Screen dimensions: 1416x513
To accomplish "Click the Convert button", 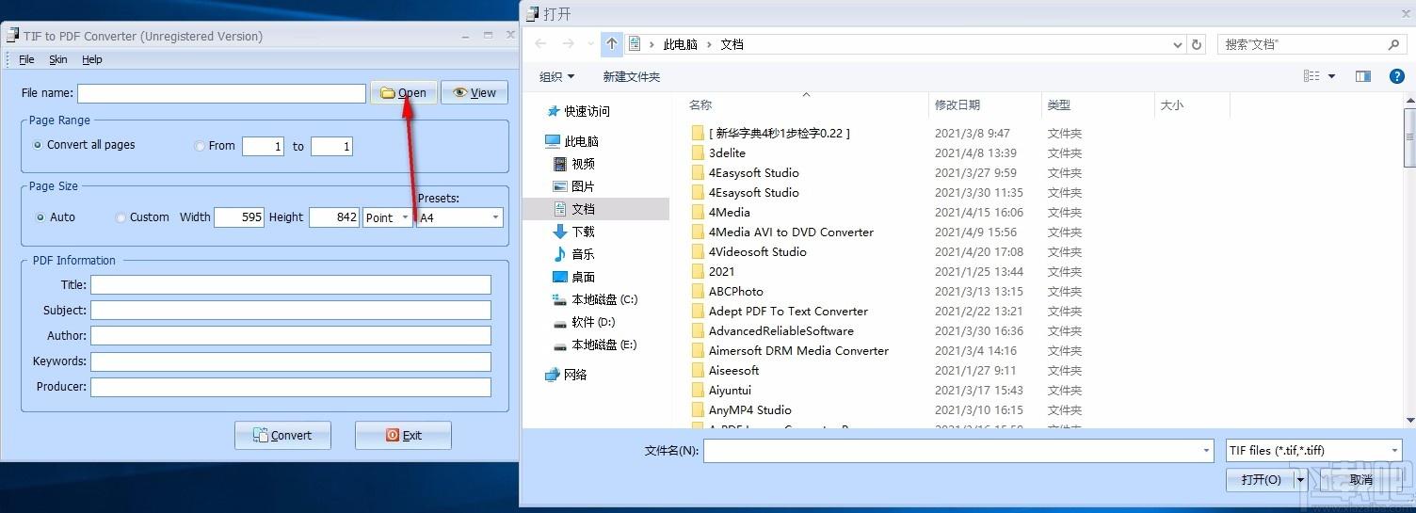I will [282, 435].
